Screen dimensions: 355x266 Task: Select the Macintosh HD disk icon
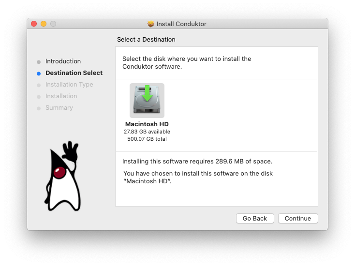(x=147, y=101)
